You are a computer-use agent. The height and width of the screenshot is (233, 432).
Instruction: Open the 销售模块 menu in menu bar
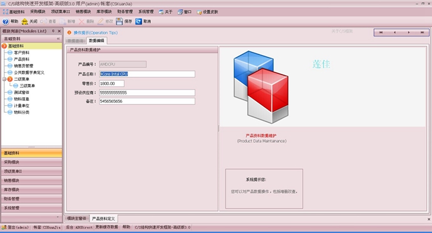click(83, 11)
